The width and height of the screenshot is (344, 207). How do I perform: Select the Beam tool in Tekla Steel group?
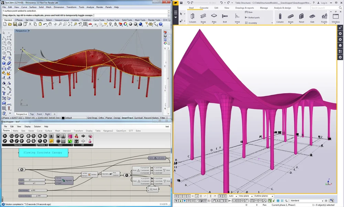click(203, 17)
